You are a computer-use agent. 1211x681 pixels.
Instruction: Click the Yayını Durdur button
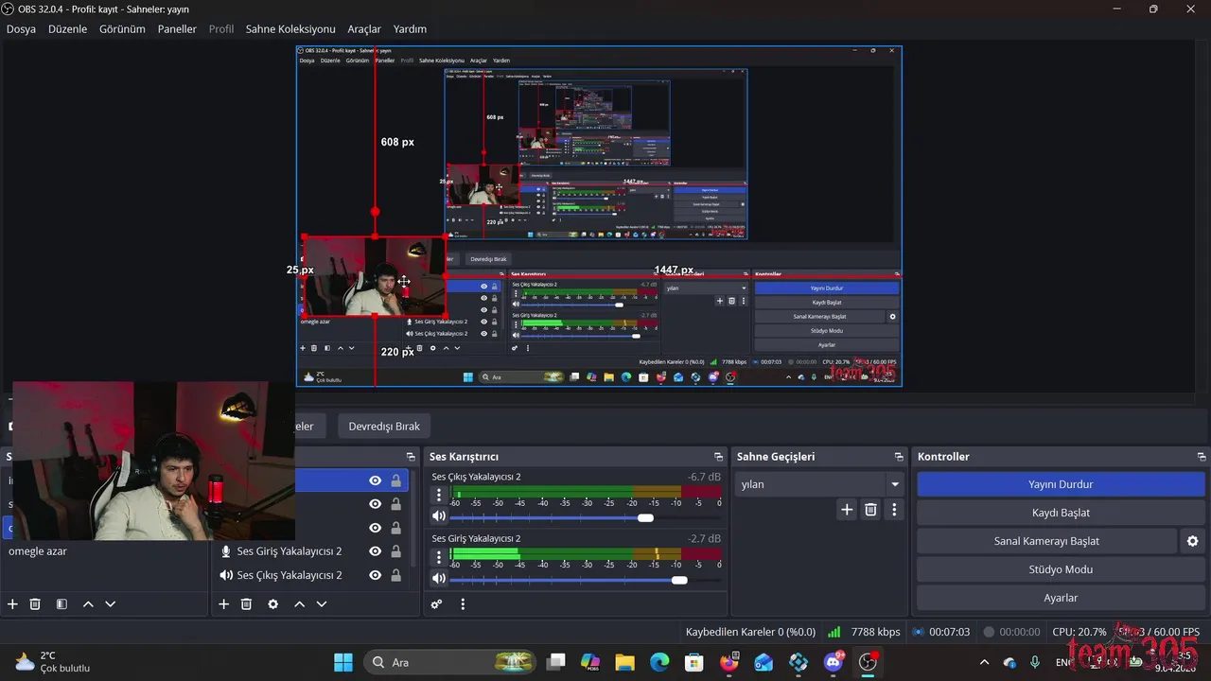pyautogui.click(x=1061, y=484)
